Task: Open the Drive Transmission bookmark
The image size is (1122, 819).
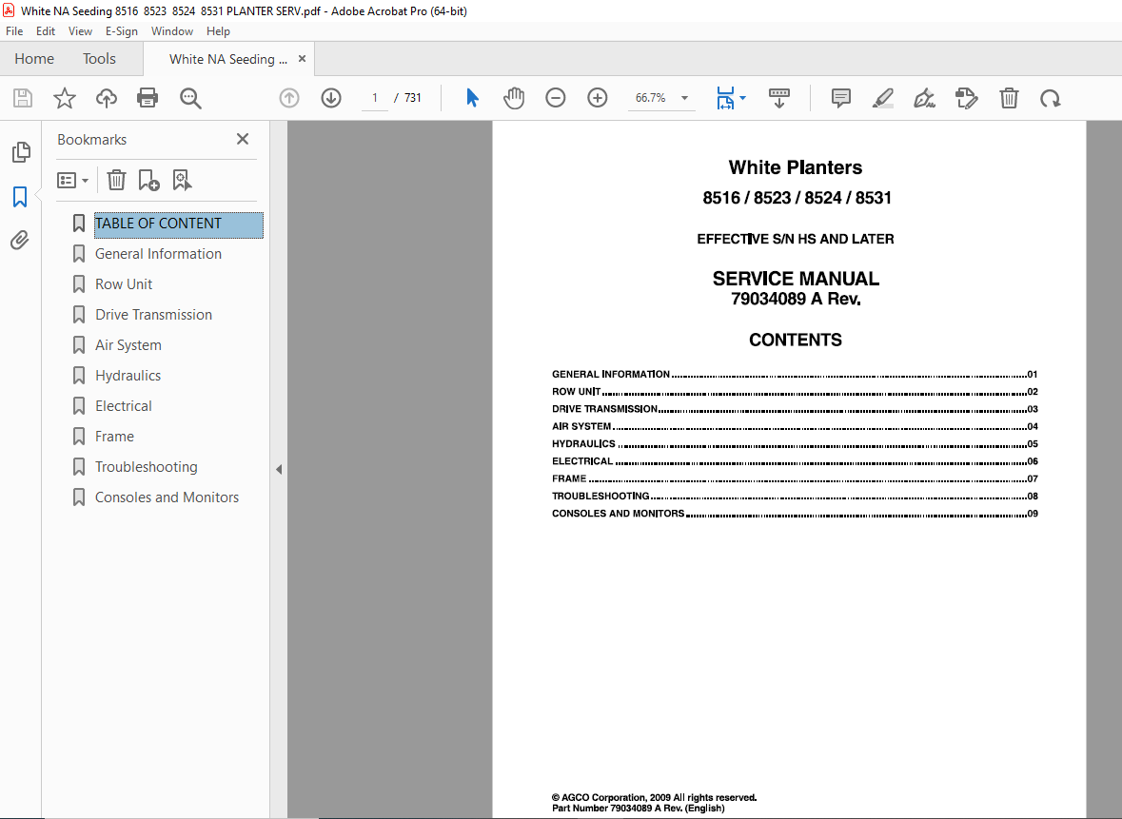Action: point(153,315)
